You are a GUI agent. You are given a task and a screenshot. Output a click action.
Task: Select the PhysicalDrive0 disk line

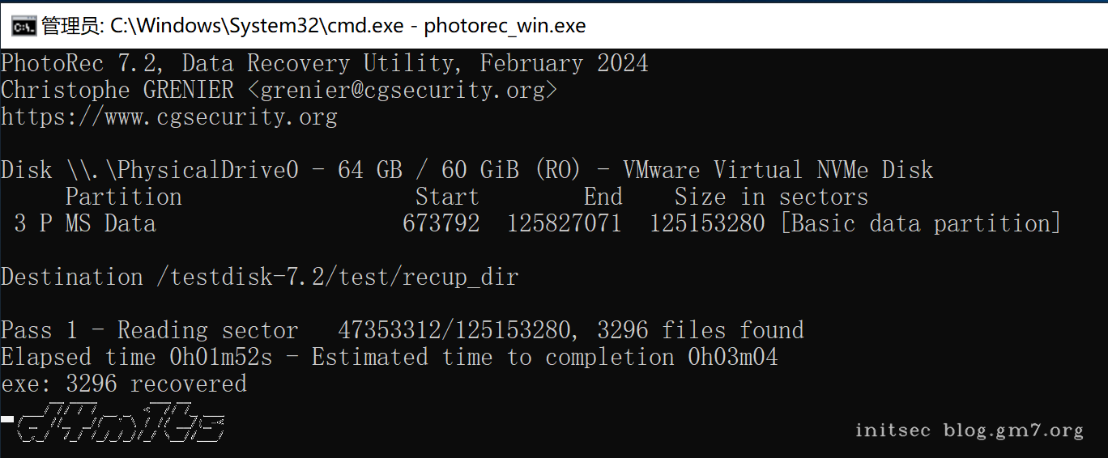coord(467,170)
